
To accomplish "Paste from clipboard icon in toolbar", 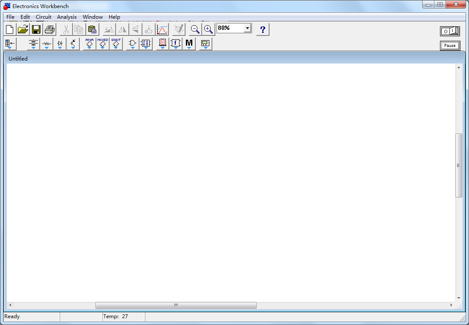I will click(92, 29).
